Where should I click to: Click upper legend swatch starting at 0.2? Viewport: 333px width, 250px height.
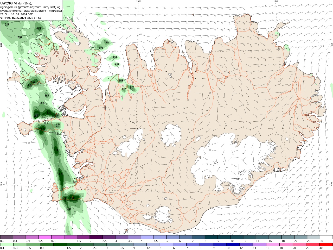(x=7, y=237)
